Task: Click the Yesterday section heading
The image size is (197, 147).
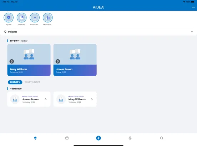Action: 16,89
